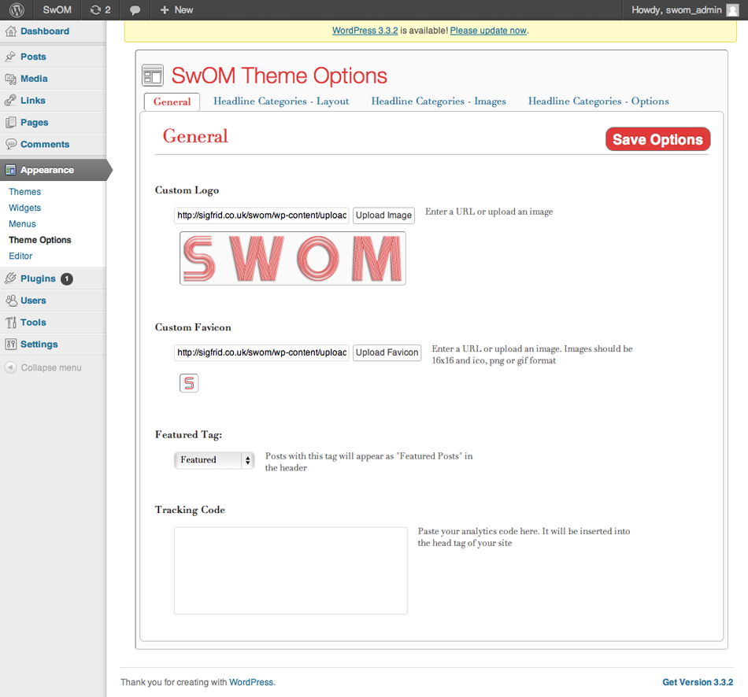The image size is (748, 697).
Task: Click the Plugins update count badge
Action: (67, 279)
